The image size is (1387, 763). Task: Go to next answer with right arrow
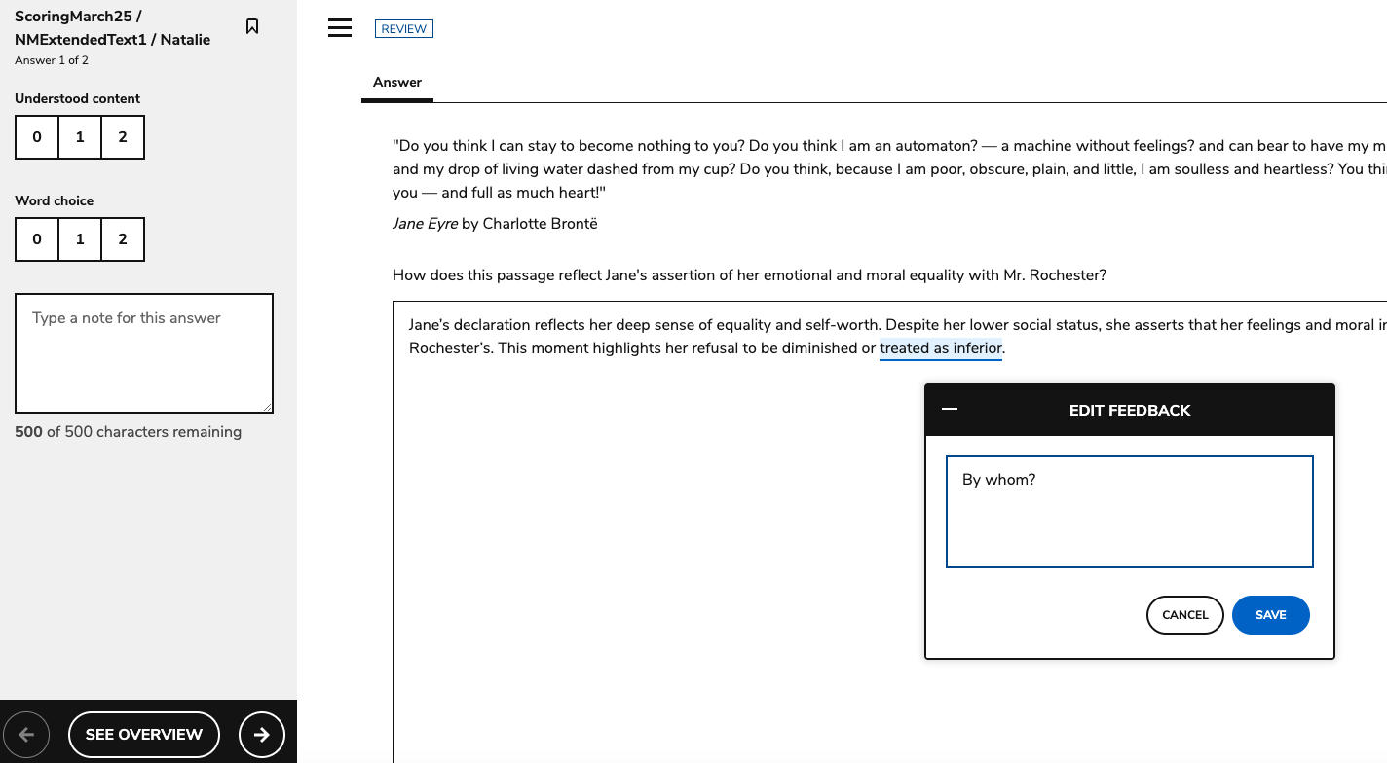[x=261, y=735]
